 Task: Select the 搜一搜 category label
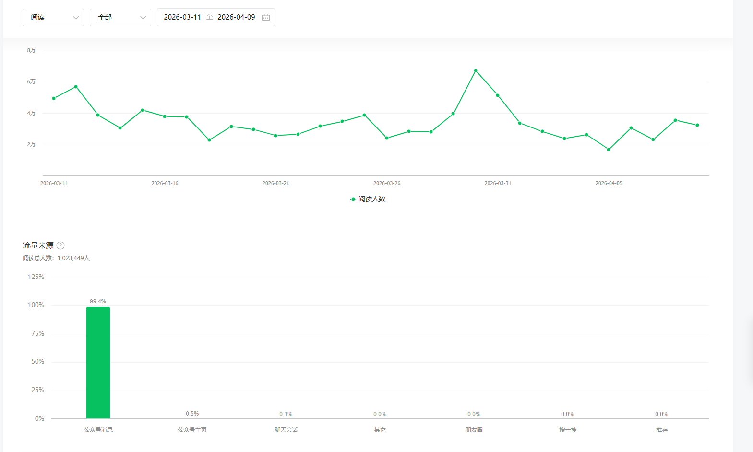568,430
